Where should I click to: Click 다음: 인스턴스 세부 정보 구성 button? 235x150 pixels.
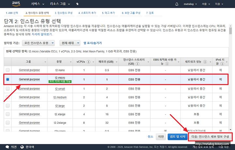[x=210, y=137]
